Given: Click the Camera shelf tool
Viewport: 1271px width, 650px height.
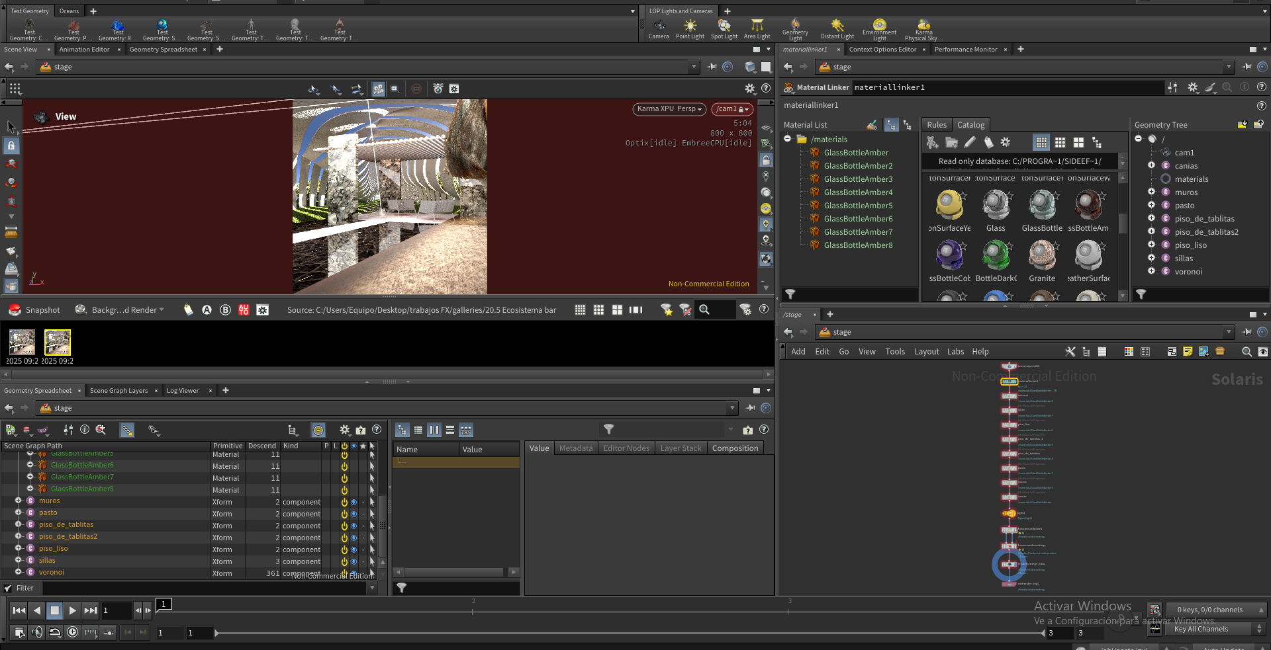Looking at the screenshot, I should click(x=658, y=29).
